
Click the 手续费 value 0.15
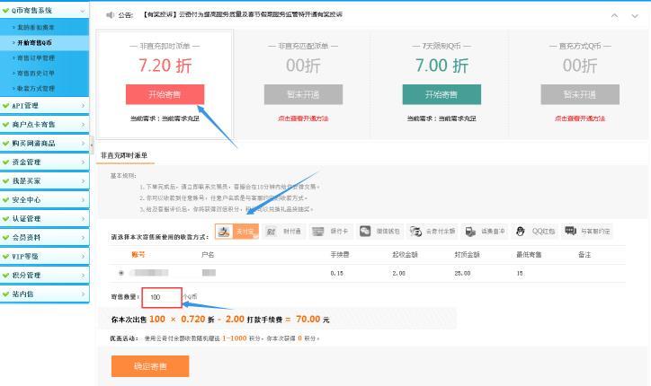coord(336,274)
